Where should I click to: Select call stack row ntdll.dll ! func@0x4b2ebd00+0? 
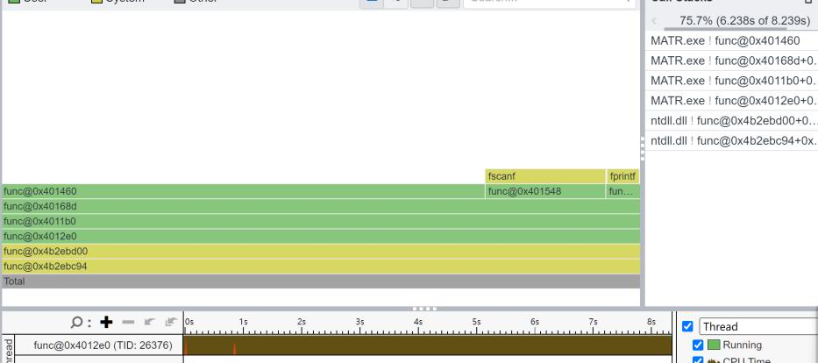(x=731, y=120)
